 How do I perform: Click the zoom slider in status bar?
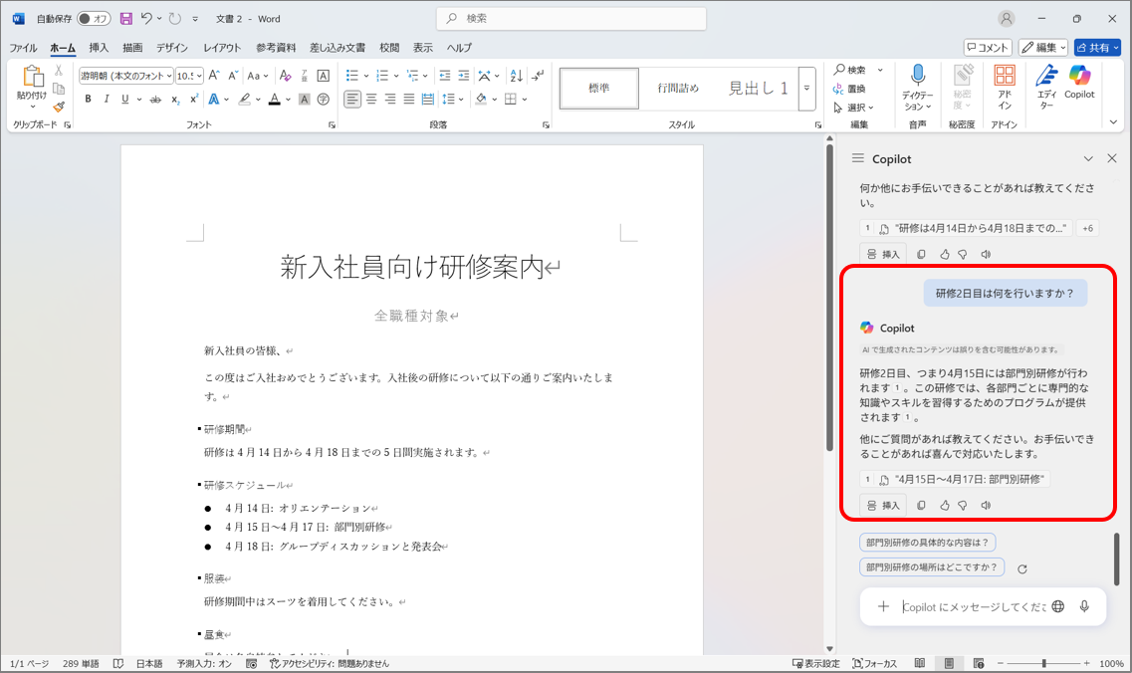(x=1043, y=663)
